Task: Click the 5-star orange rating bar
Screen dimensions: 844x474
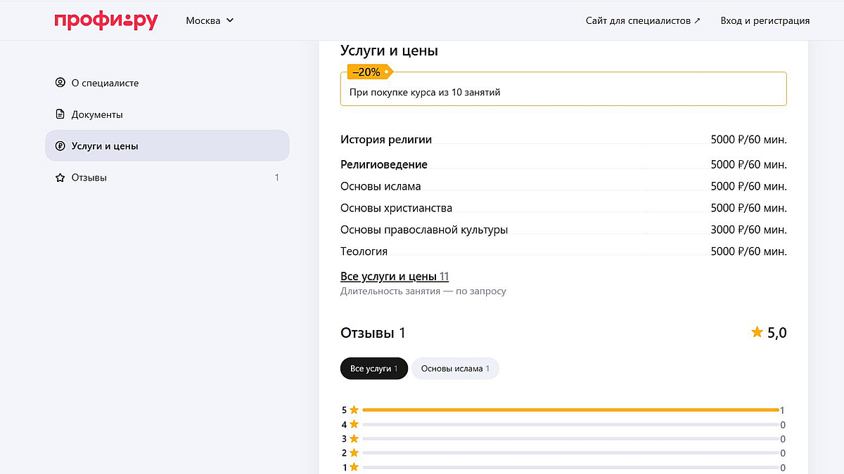Action: click(570, 410)
